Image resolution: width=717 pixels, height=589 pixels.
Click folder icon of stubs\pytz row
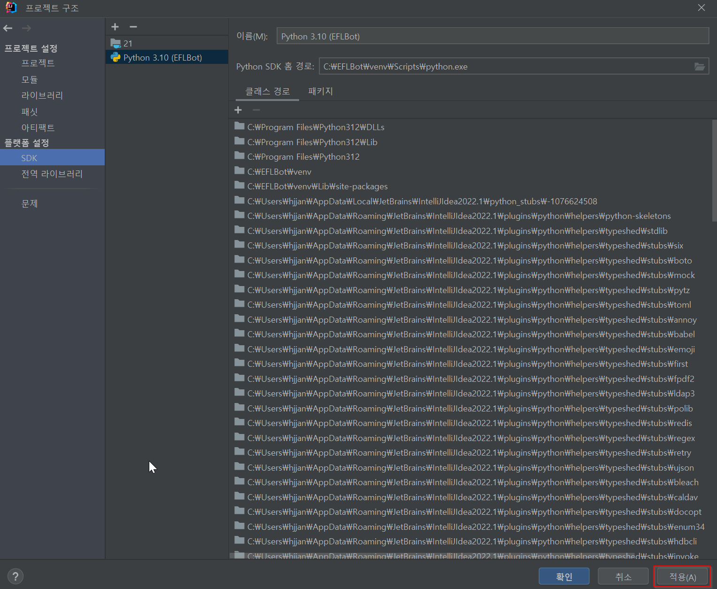click(239, 289)
